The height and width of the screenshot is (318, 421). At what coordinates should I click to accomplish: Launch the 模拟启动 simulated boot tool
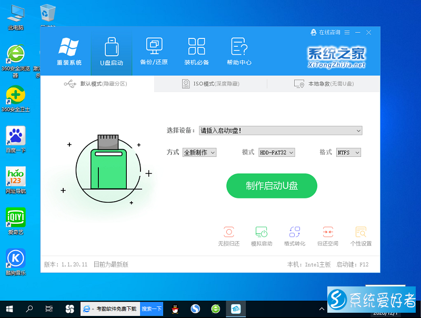pyautogui.click(x=262, y=236)
